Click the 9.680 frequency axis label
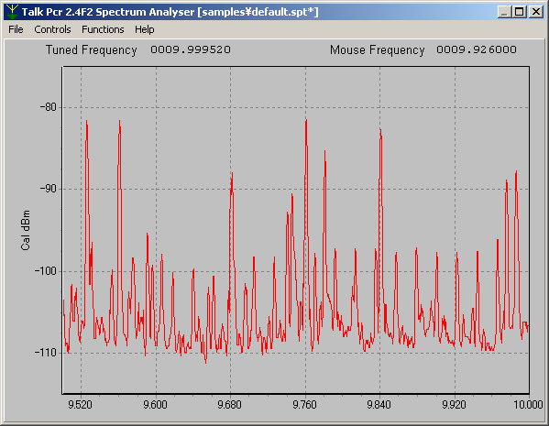The width and height of the screenshot is (549, 426). 230,405
